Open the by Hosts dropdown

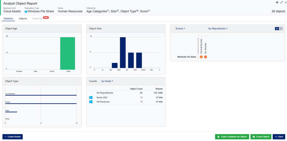pos(107,81)
